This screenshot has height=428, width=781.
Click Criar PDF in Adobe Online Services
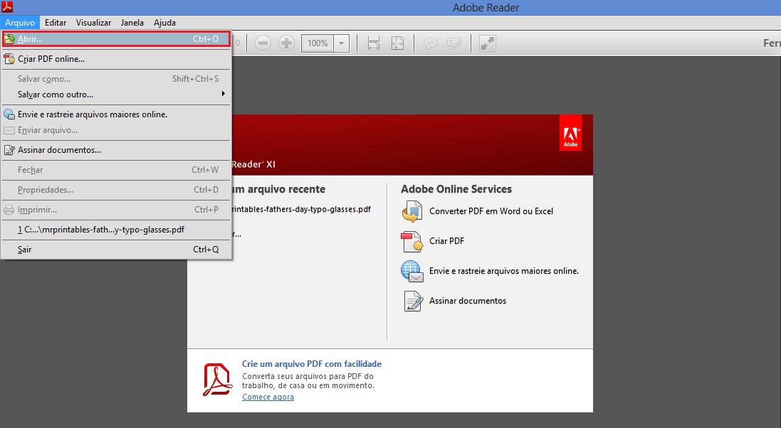click(446, 241)
